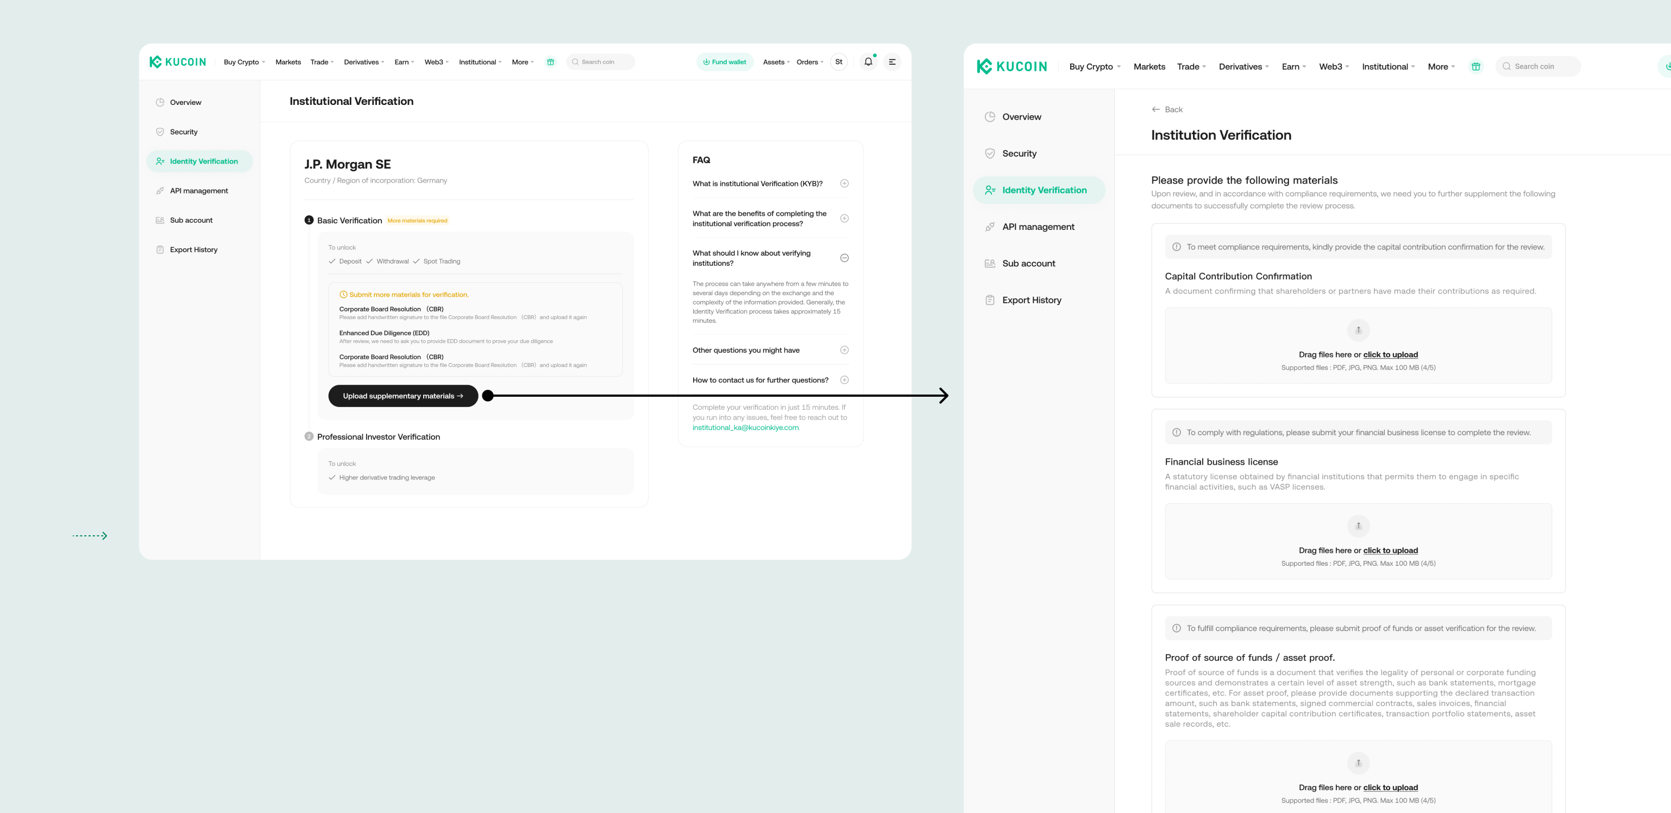Open Trade dropdown in left window

(x=322, y=62)
